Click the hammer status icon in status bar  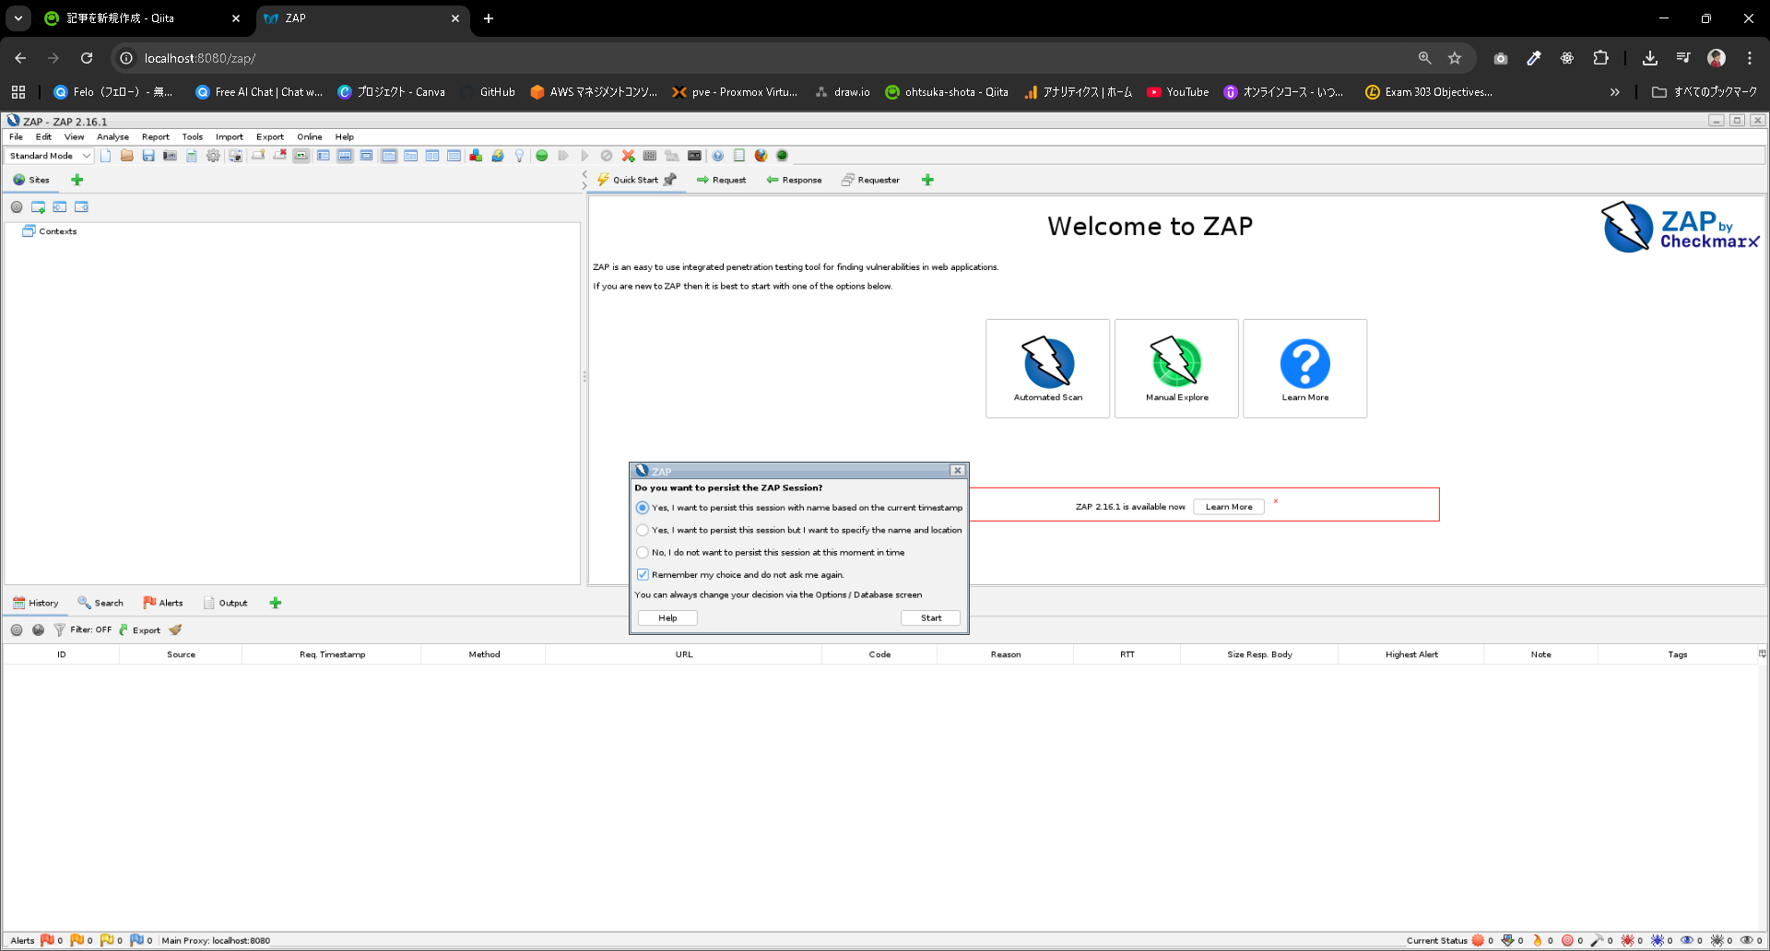1597,941
